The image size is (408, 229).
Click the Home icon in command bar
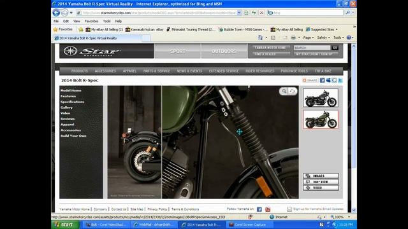[260, 38]
